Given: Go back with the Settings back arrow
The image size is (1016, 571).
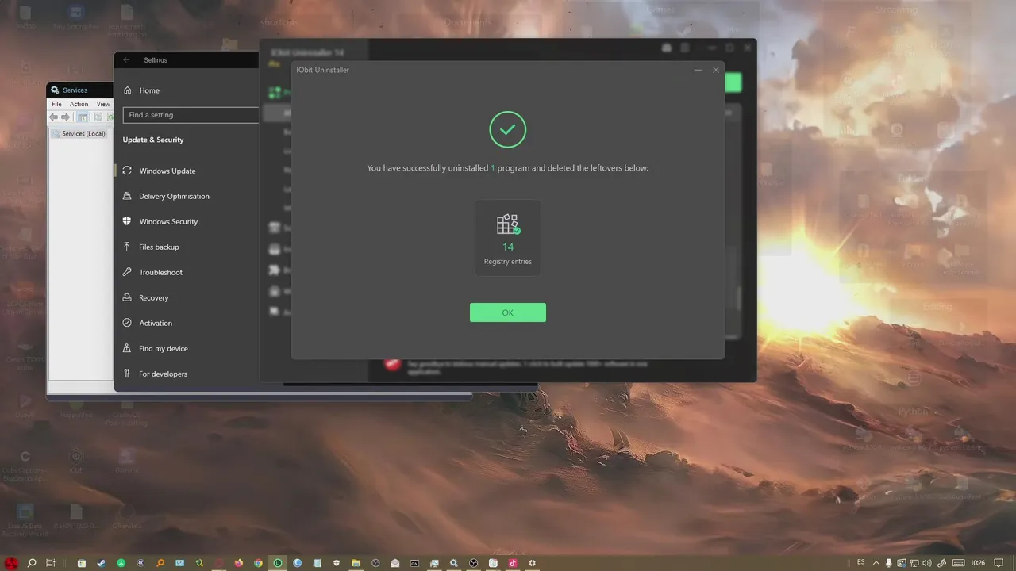Looking at the screenshot, I should (x=126, y=59).
